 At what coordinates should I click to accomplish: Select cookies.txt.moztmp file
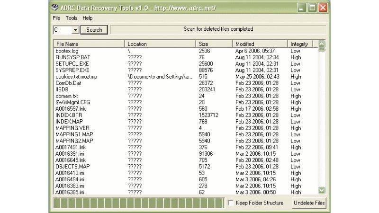[x=186, y=77]
